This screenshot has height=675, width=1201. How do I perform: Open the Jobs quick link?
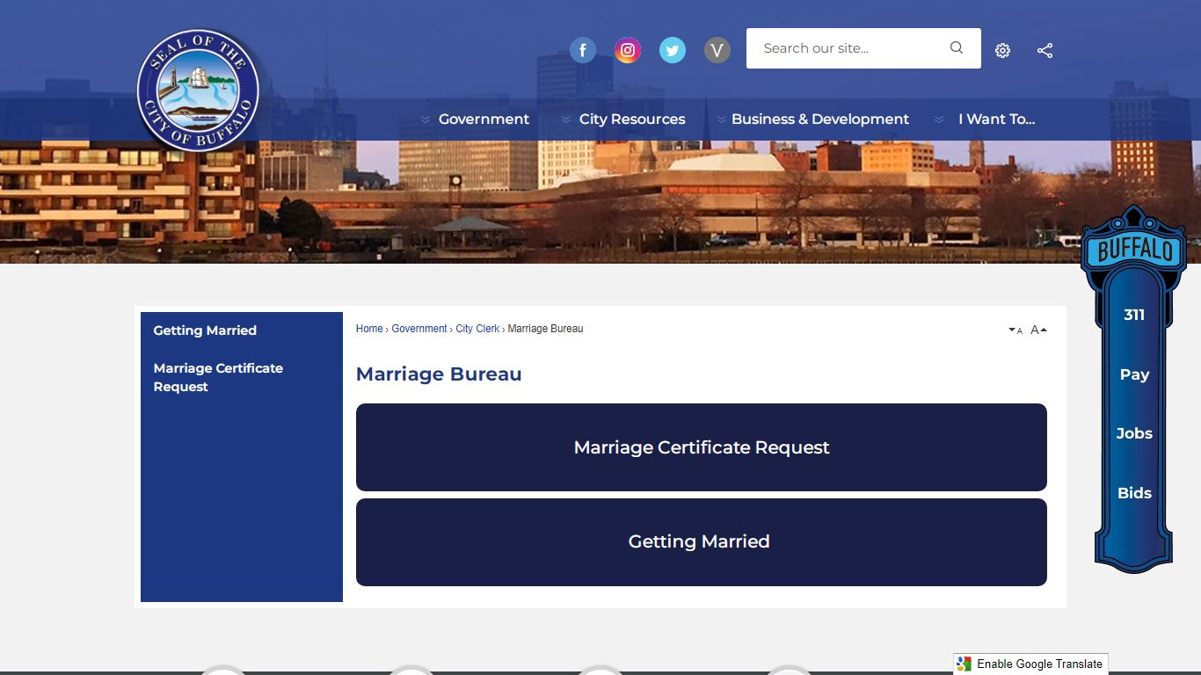click(1134, 433)
